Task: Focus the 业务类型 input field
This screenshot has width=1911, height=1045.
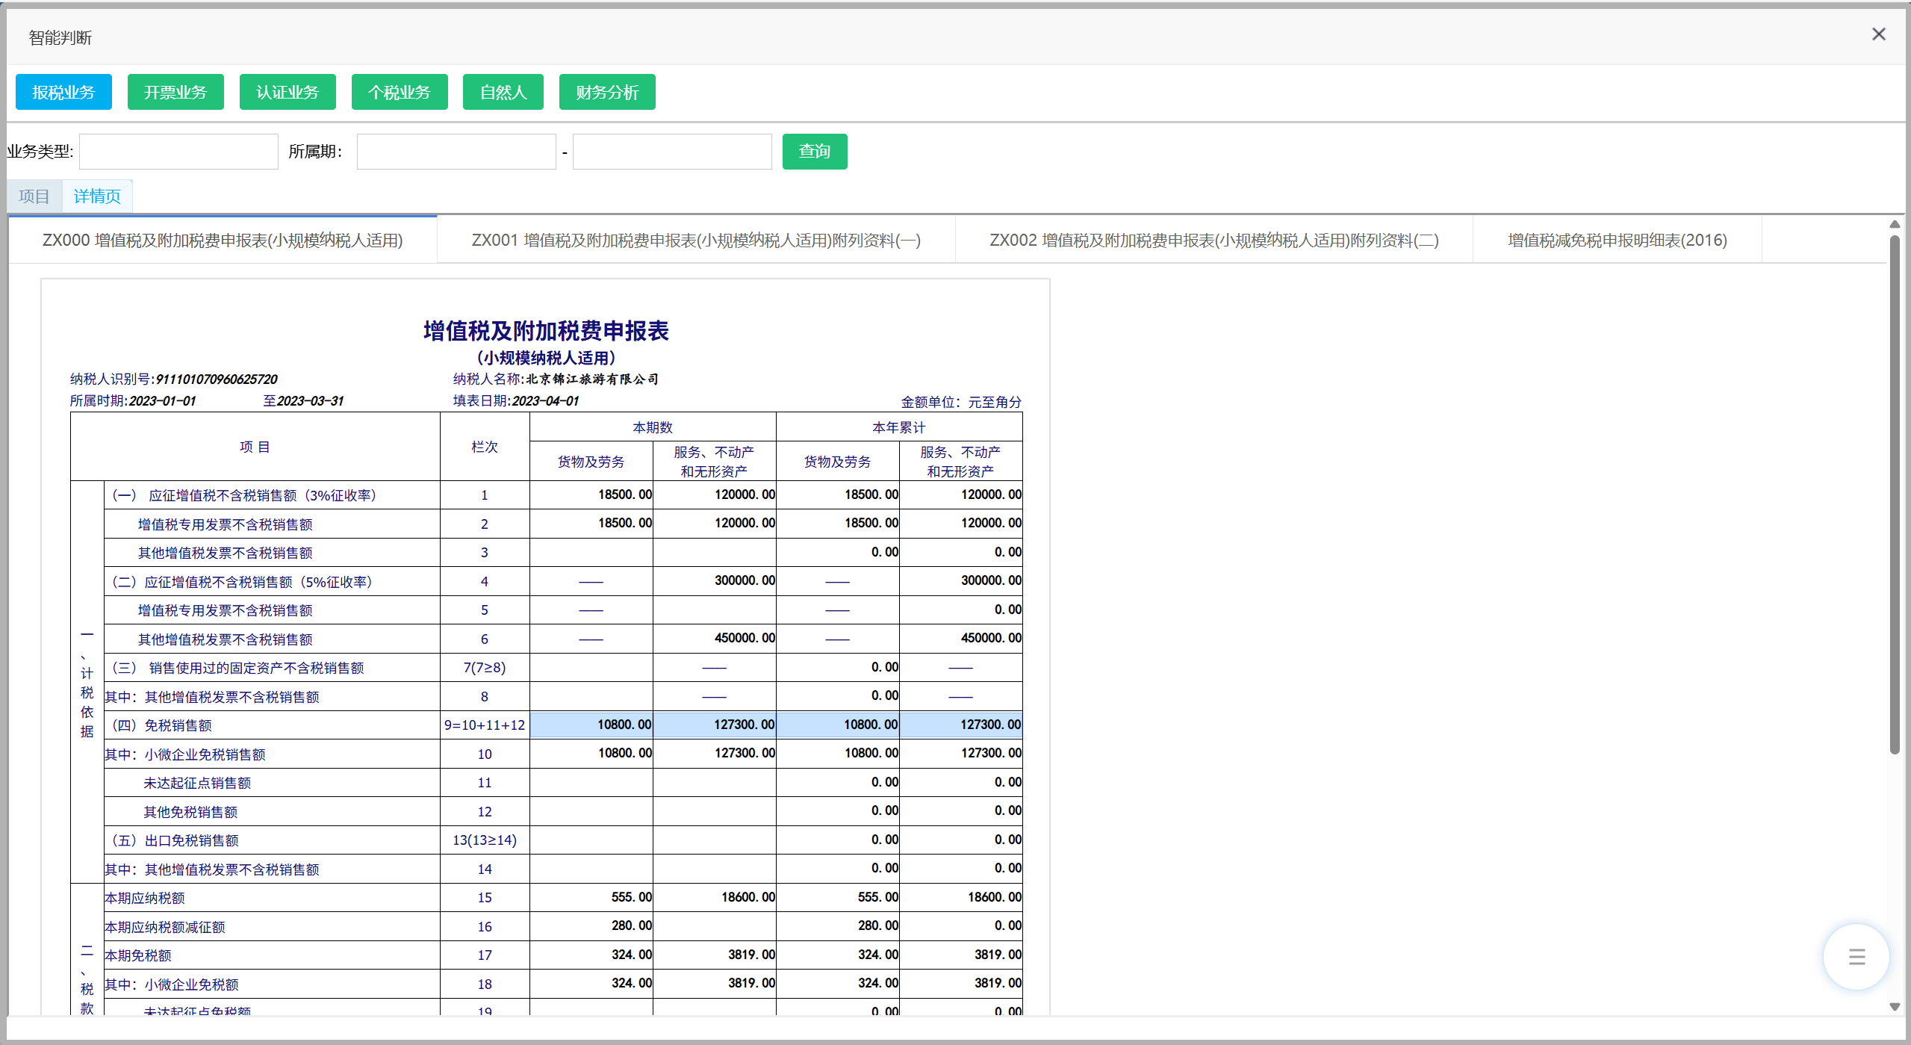Action: tap(178, 152)
